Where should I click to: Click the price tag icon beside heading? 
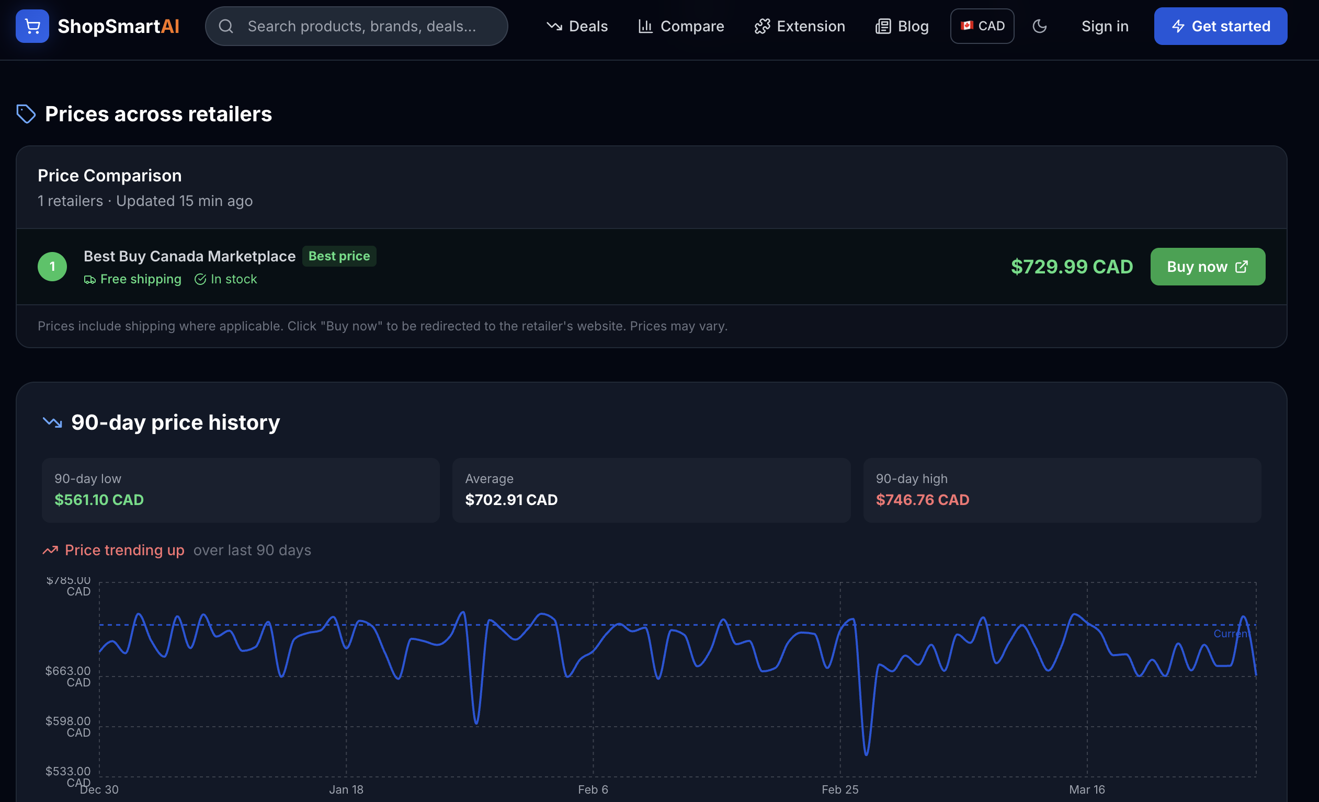(26, 114)
